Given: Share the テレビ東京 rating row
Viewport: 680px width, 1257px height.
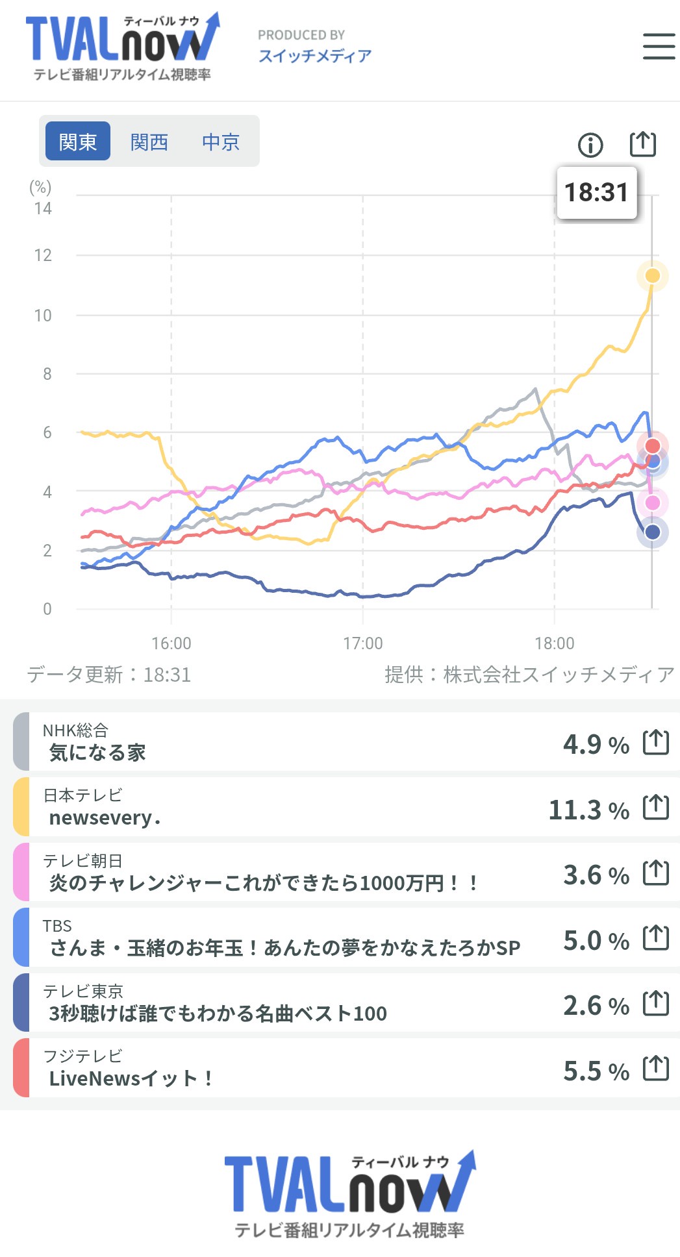Looking at the screenshot, I should tap(655, 1004).
